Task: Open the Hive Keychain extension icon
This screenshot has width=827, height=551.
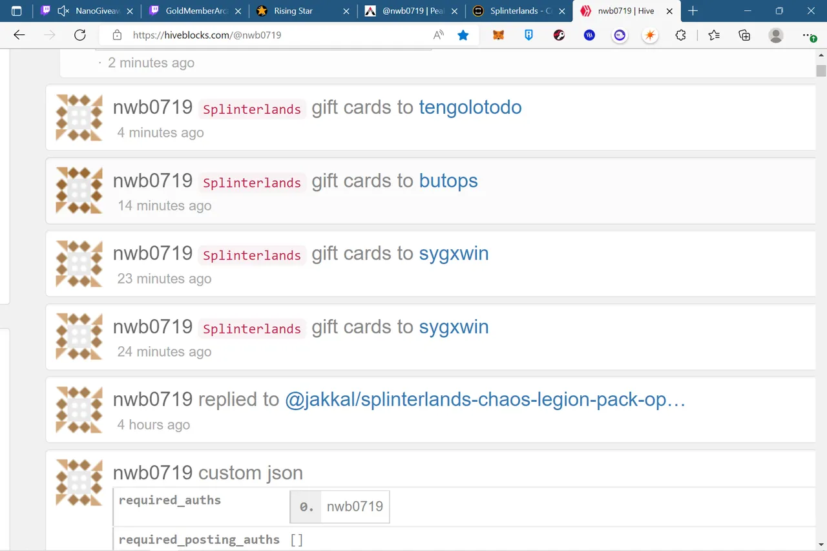Action: (560, 36)
